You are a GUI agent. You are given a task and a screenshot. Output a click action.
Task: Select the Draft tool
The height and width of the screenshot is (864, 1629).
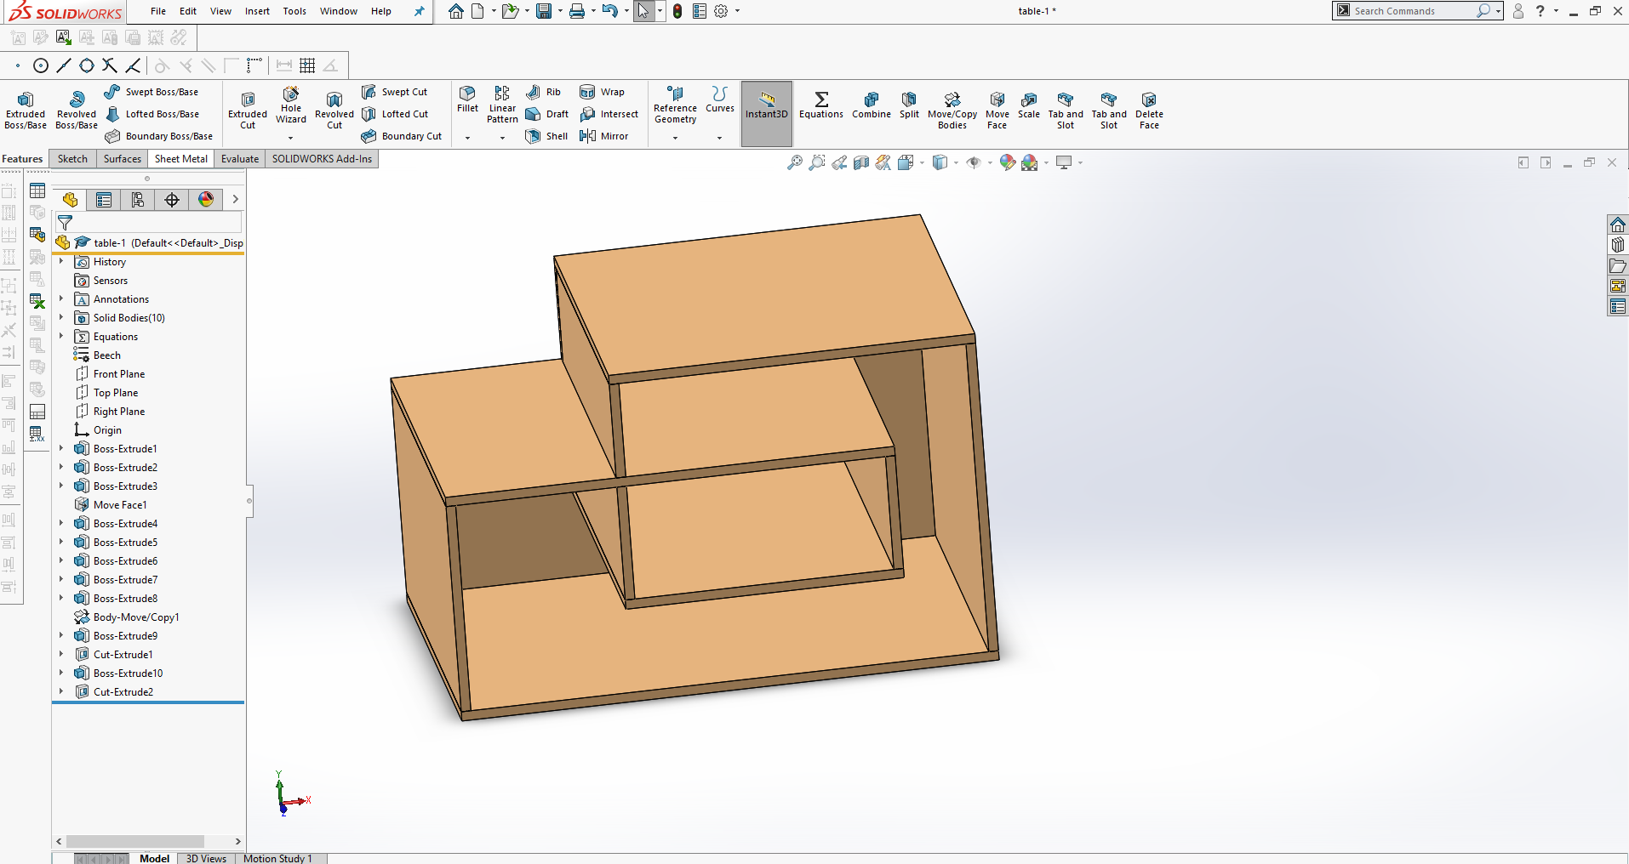(546, 114)
